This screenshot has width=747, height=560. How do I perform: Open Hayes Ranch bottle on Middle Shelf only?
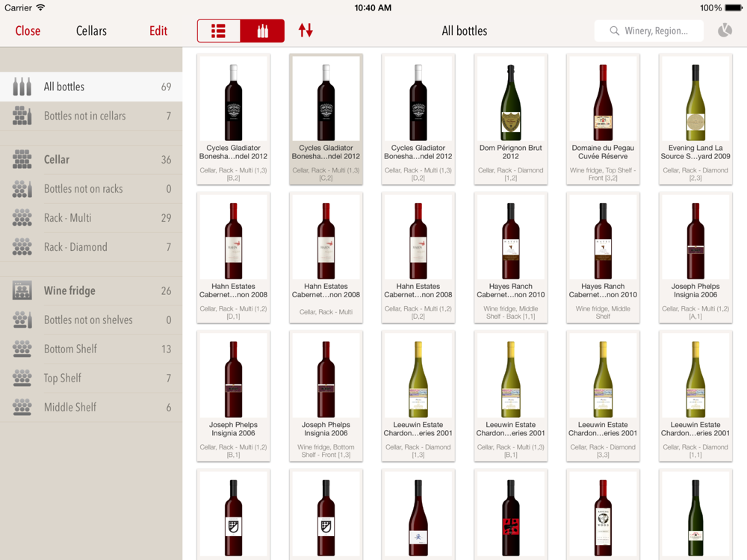tap(603, 258)
